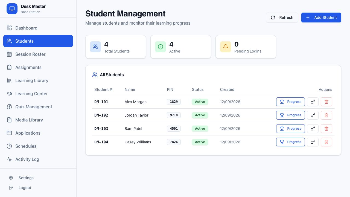Delete student Casey Williams with trash icon
The width and height of the screenshot is (350, 197).
click(326, 142)
